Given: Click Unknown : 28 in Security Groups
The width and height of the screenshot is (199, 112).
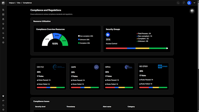Looking at the screenshot, I should point(143,41).
